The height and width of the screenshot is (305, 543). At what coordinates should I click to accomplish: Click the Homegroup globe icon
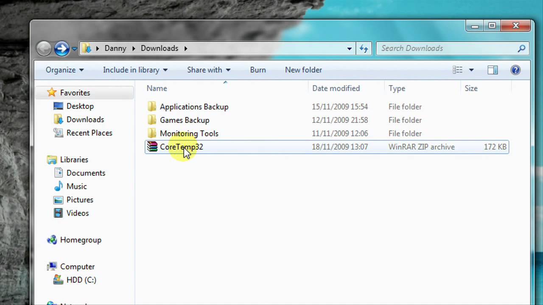click(x=52, y=240)
